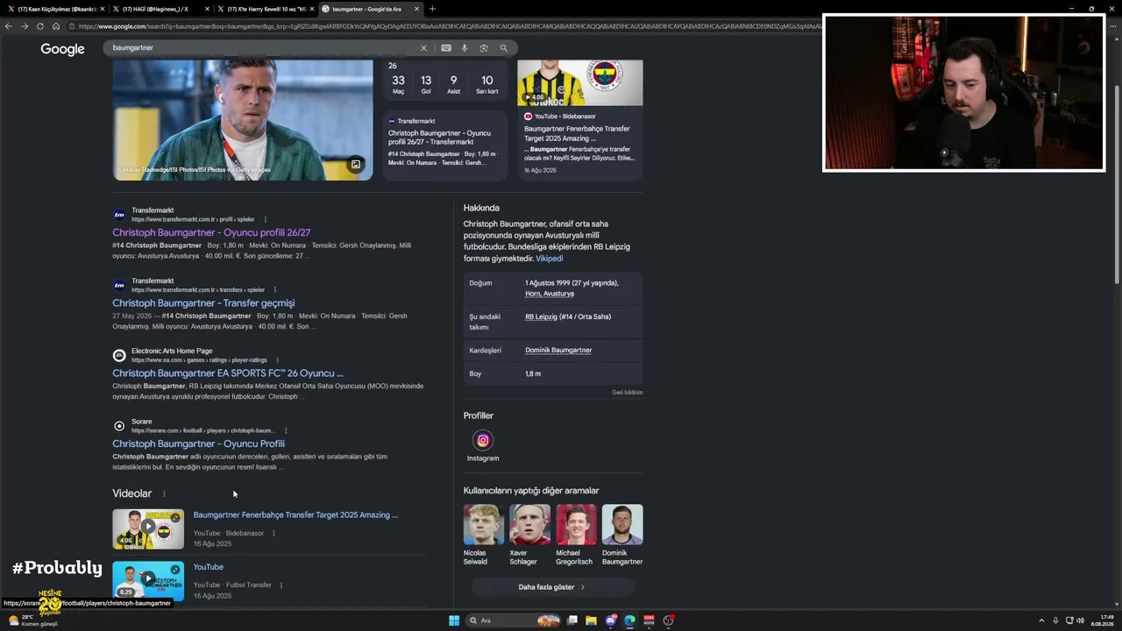1122x631 pixels.
Task: Play the 8:29 Futbol Transfer video thumbnail
Action: (148, 580)
